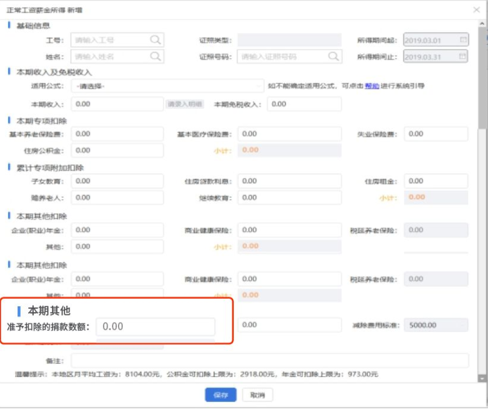Focus the 姓名 input field

coord(117,56)
